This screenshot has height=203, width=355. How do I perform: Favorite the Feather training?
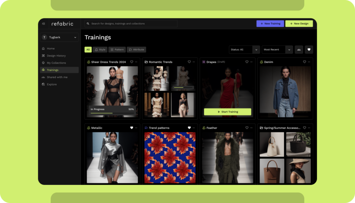[x=247, y=128]
